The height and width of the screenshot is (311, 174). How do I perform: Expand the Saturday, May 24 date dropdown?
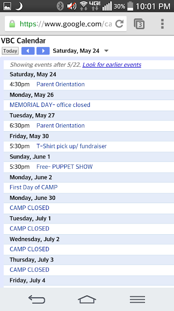[106, 51]
